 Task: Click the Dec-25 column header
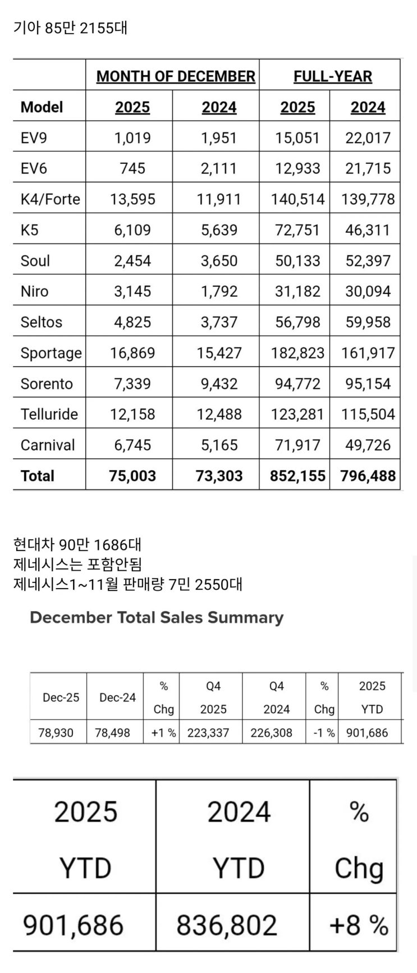pyautogui.click(x=61, y=697)
